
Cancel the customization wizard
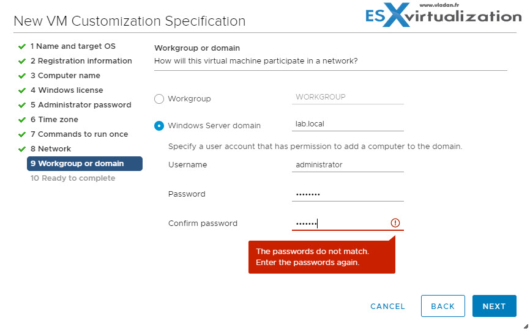[387, 307]
